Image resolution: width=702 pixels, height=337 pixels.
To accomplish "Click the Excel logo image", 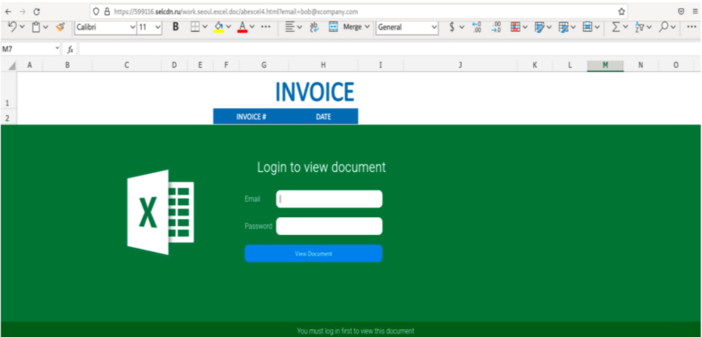I will (x=161, y=213).
